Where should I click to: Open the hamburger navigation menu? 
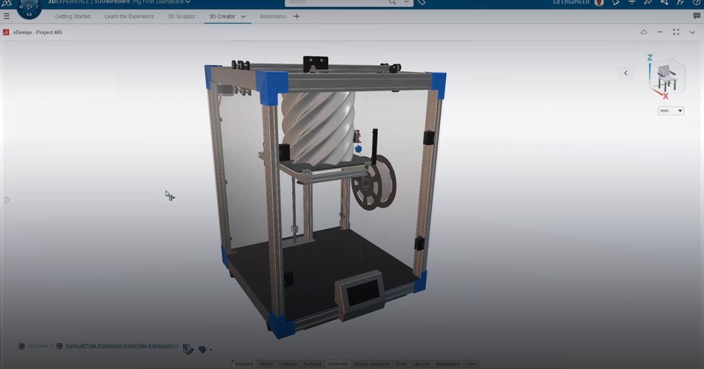click(7, 15)
